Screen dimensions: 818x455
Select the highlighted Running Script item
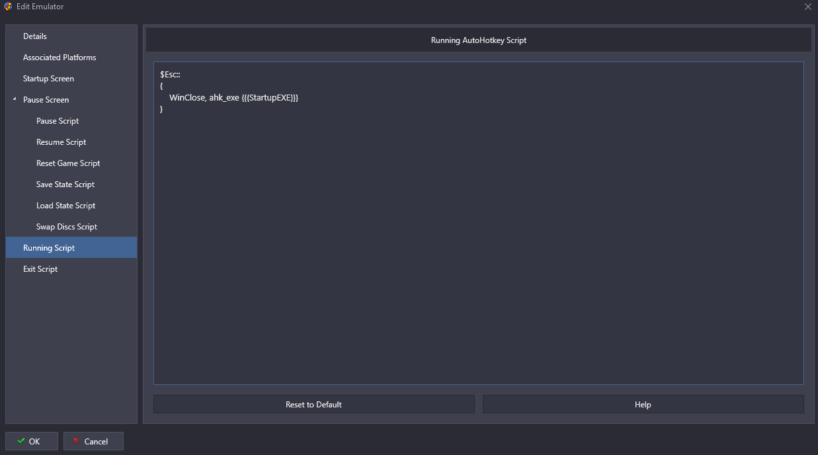click(x=71, y=247)
